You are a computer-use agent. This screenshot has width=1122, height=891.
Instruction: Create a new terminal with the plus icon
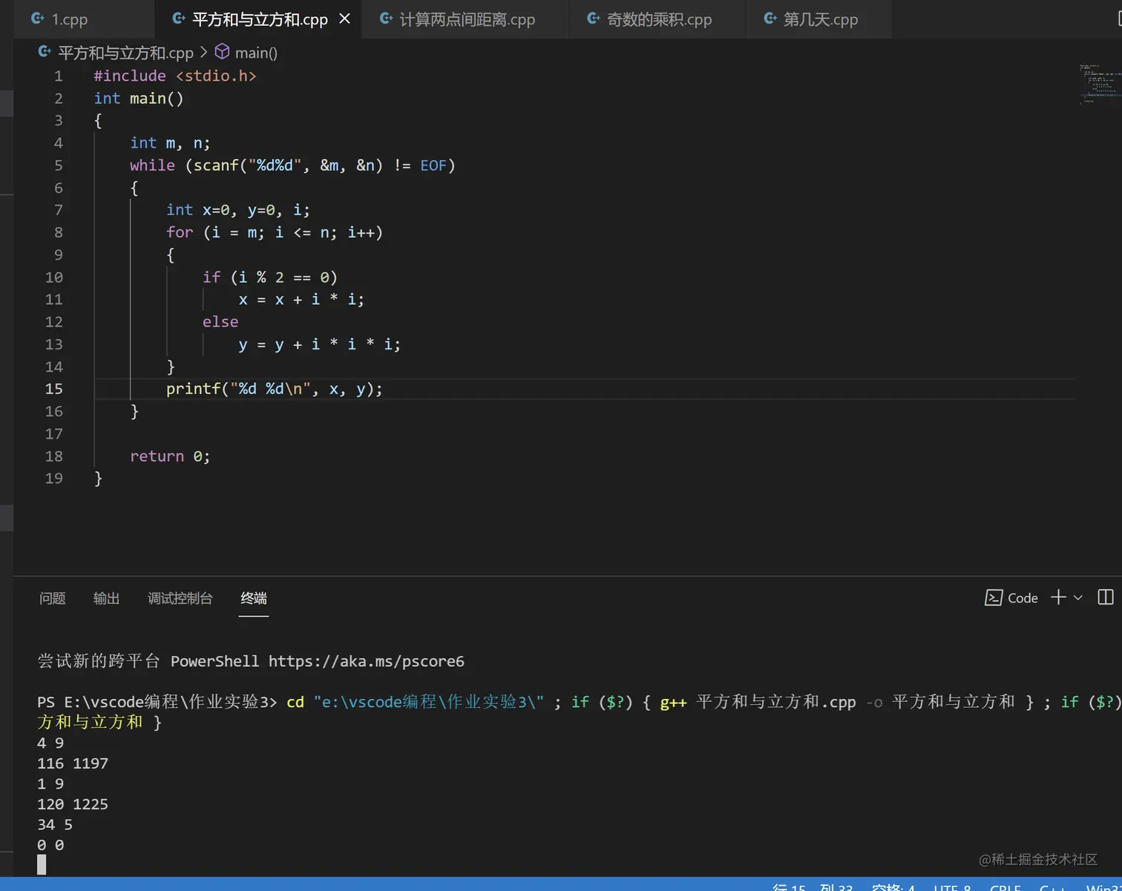tap(1058, 597)
